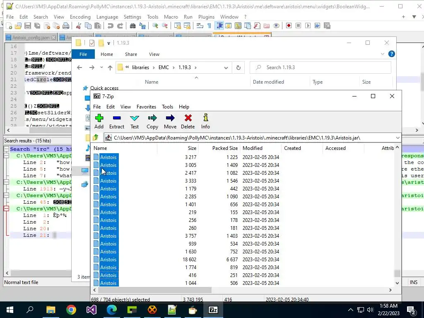This screenshot has height=318, width=424.
Task: Show hidden system tray icons chevron
Action: (x=350, y=310)
